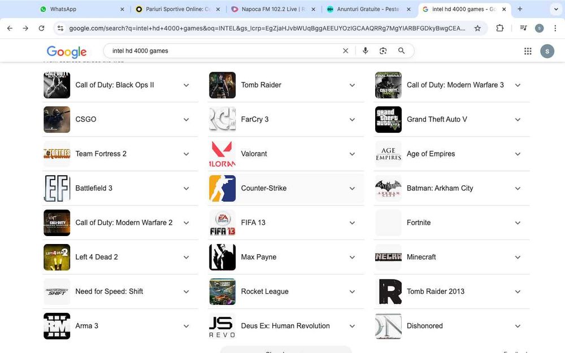Open Deus Ex: Human Revolution
This screenshot has width=565, height=353.
point(286,326)
